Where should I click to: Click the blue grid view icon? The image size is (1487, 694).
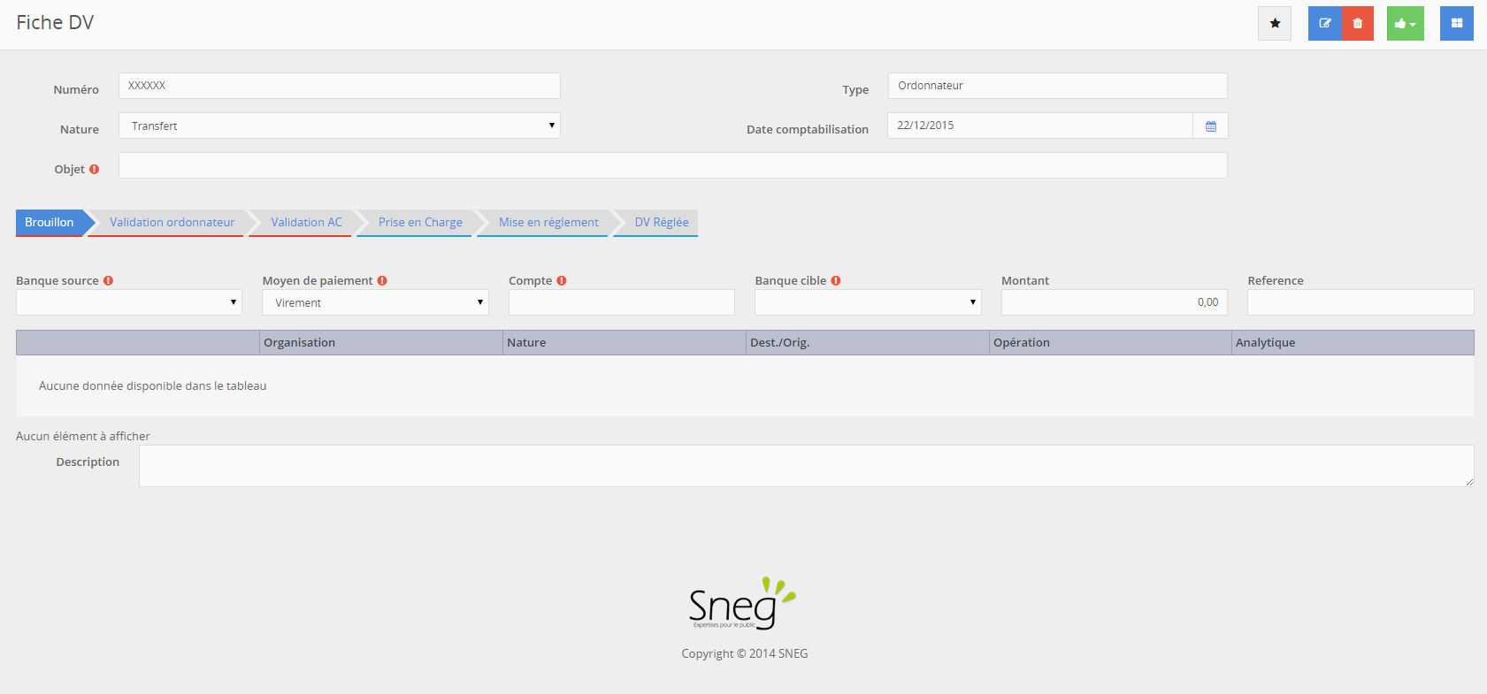(x=1456, y=24)
